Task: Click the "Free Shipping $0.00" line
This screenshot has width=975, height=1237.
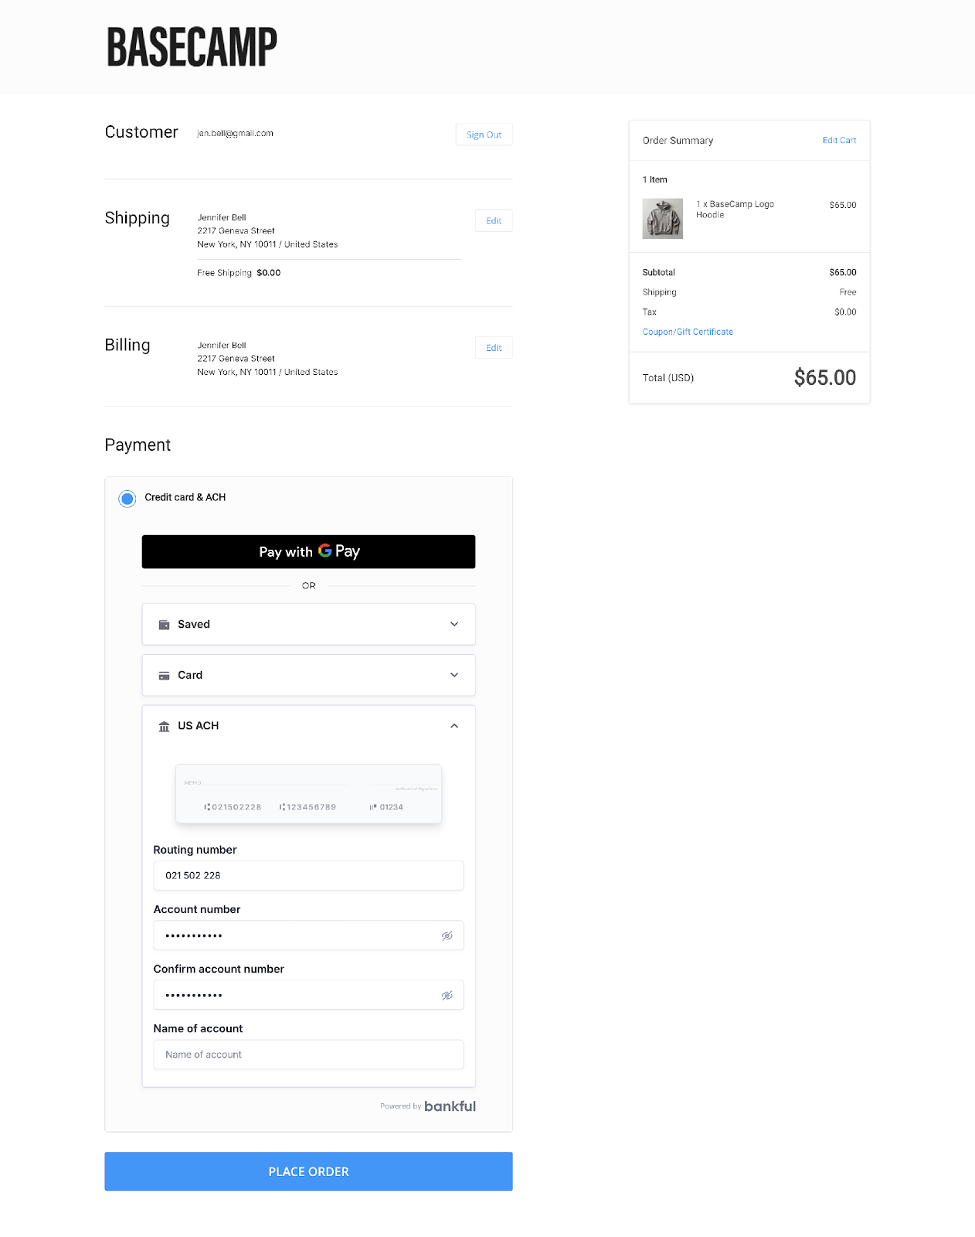Action: 239,273
